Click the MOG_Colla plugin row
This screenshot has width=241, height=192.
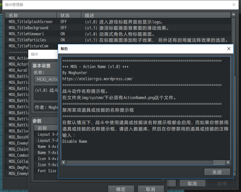17,161
